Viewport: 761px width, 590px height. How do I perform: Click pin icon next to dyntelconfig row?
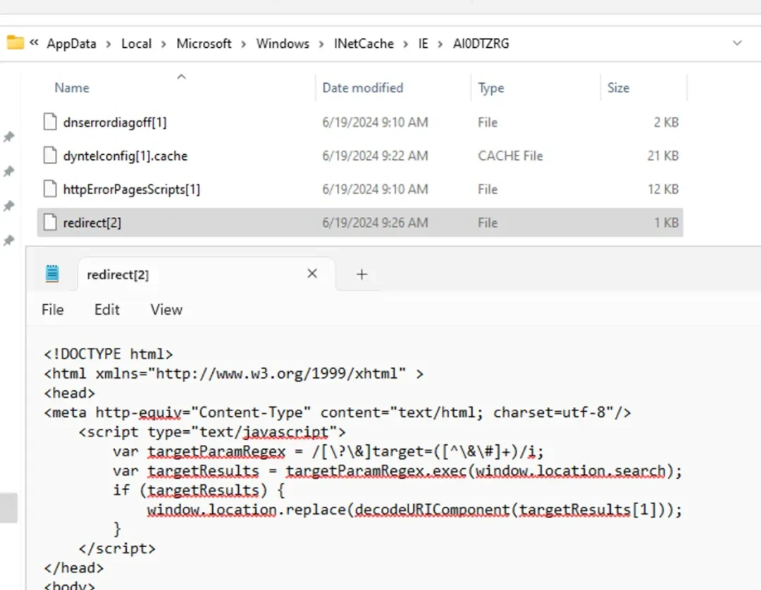(8, 171)
